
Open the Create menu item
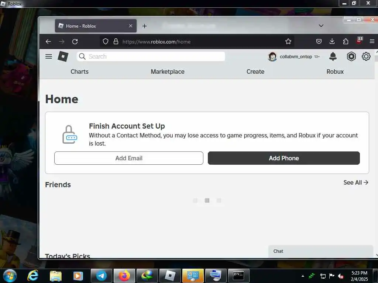click(x=255, y=71)
